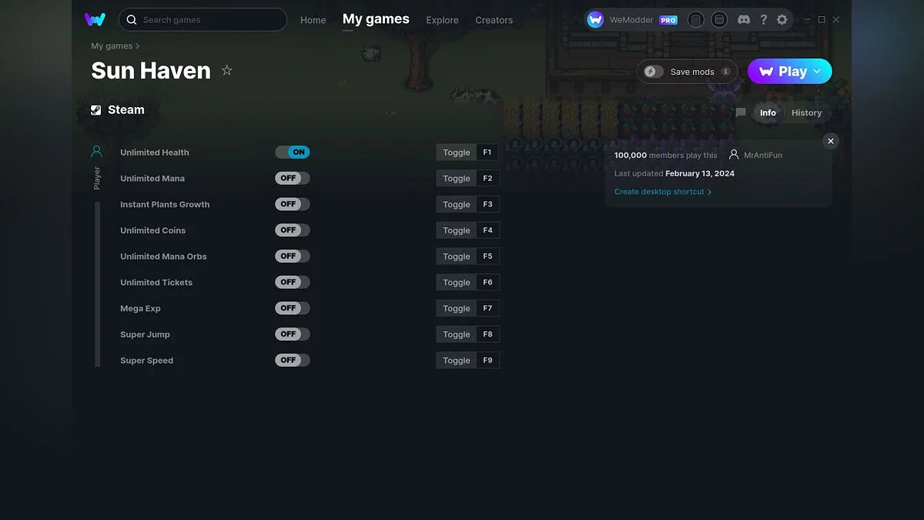Expand the Play button dropdown arrow
The height and width of the screenshot is (520, 924).
pyautogui.click(x=818, y=72)
